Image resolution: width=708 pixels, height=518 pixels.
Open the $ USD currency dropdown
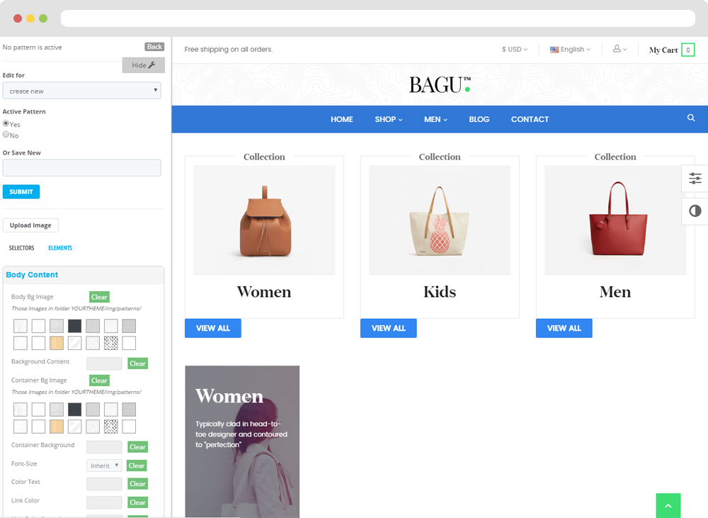(514, 50)
